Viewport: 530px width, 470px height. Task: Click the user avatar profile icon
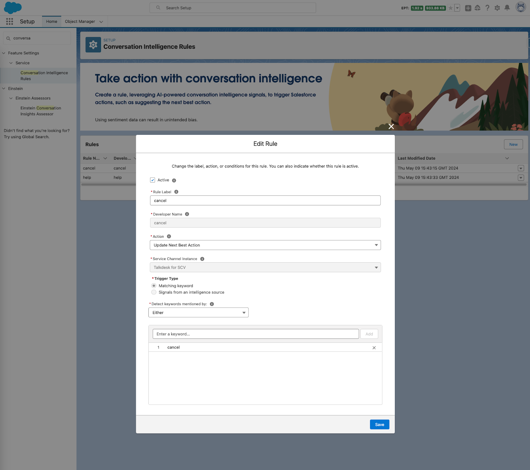[x=520, y=7]
